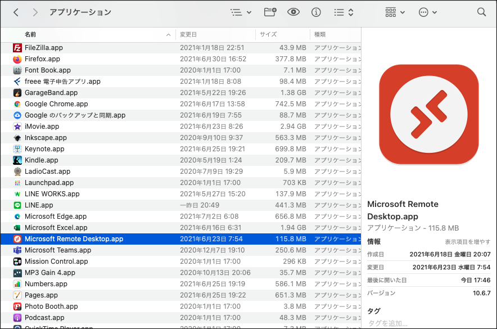Viewport: 497px width, 329px height.
Task: Select the Google のバックアップと同期.app icon
Action: click(x=17, y=115)
